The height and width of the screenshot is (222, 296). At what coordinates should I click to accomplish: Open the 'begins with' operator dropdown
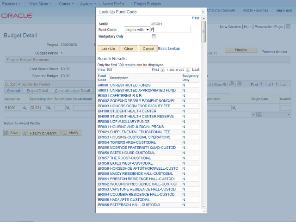click(x=137, y=30)
